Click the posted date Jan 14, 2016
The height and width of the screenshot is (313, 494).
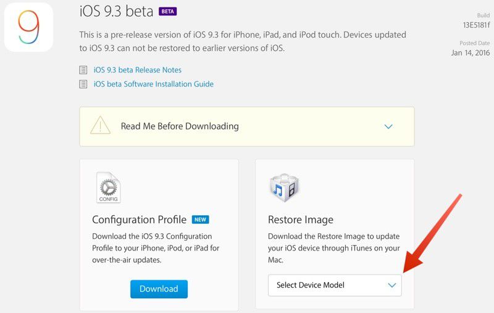[x=471, y=53]
